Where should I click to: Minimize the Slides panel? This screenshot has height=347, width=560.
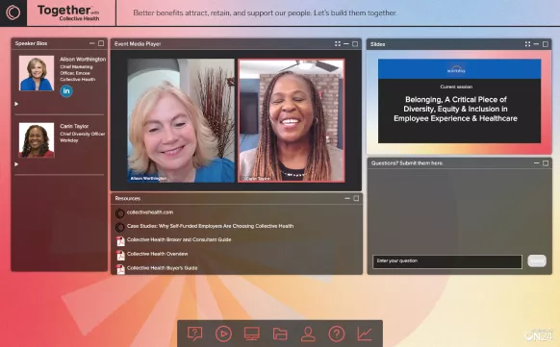pyautogui.click(x=536, y=44)
